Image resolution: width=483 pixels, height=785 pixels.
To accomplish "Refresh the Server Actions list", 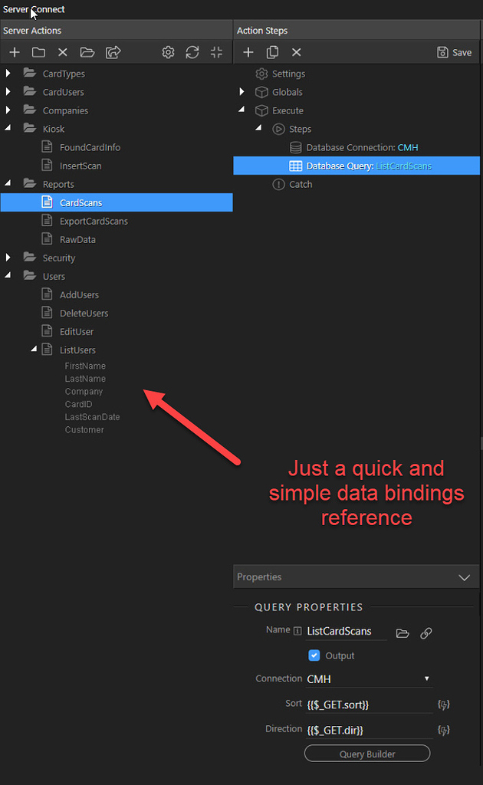I will (x=192, y=52).
